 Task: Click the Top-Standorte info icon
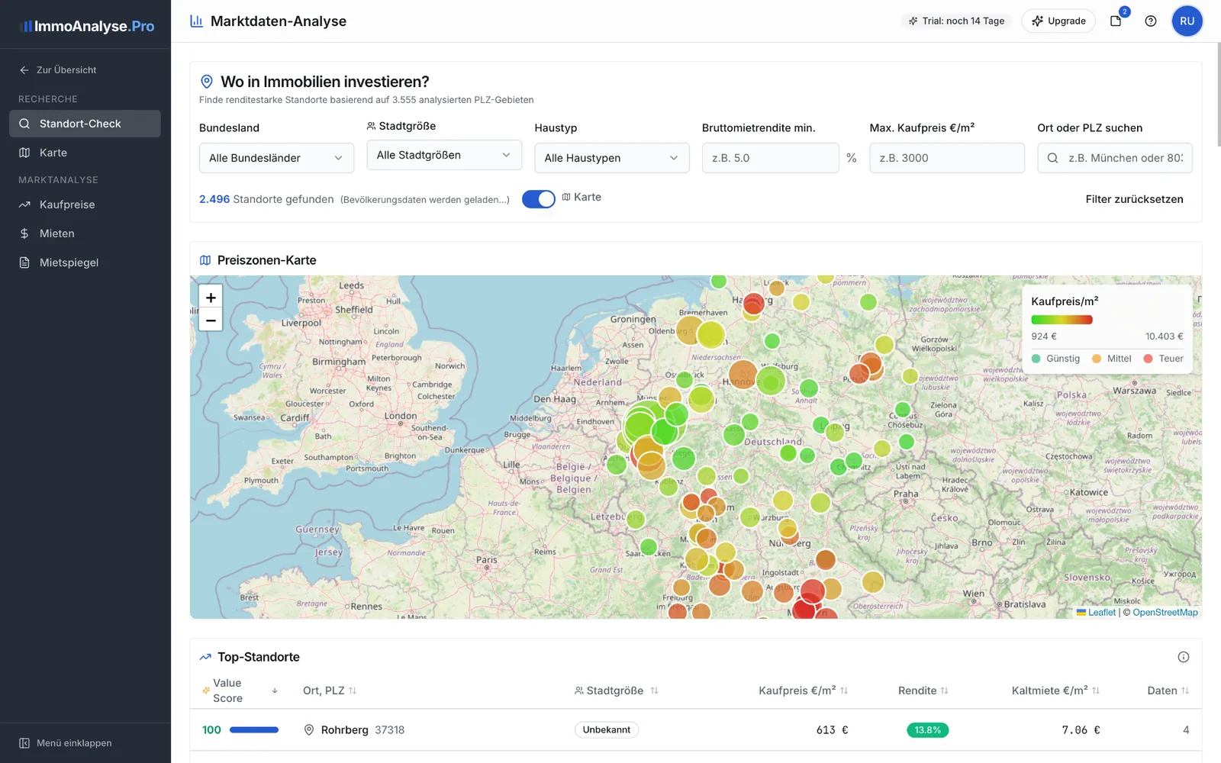click(1184, 657)
